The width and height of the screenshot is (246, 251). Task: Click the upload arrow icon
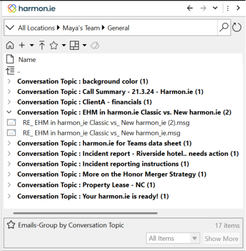(42, 45)
